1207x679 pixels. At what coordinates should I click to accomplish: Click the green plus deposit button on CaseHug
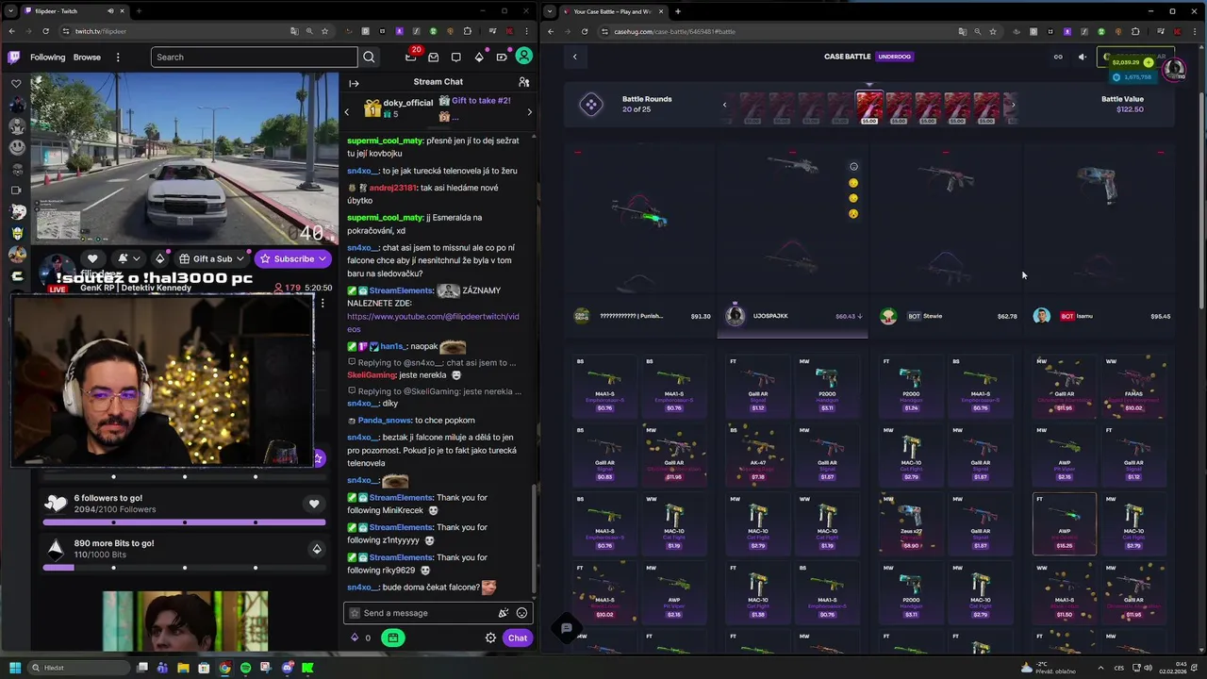(1148, 61)
